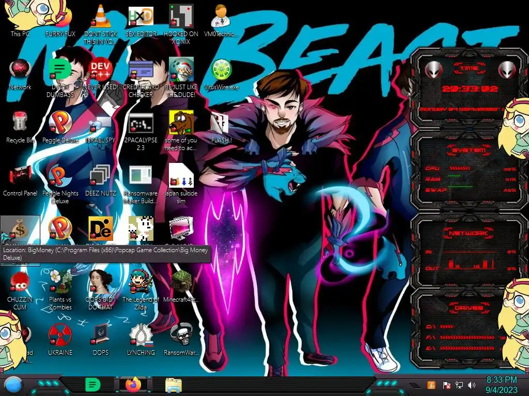The height and width of the screenshot is (396, 529).
Task: Select BE JUST LIKE THE DUDE! icon
Action: click(x=181, y=69)
